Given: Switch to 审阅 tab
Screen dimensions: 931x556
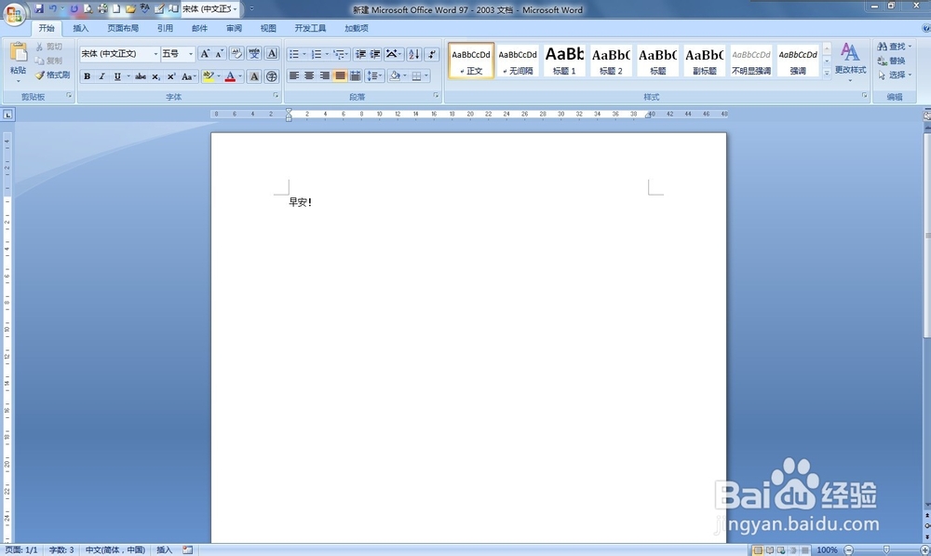Looking at the screenshot, I should (234, 28).
